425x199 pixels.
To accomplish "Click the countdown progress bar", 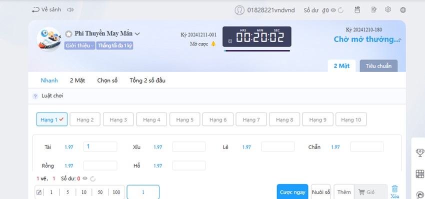I will pyautogui.click(x=257, y=50).
